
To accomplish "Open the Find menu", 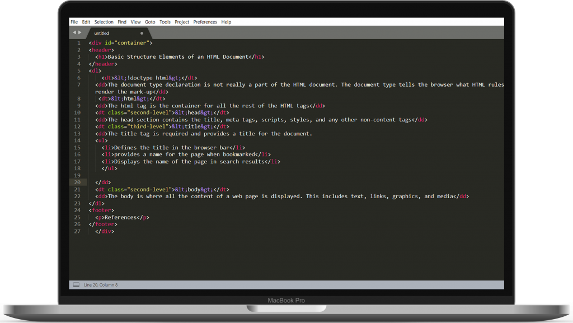I will [x=122, y=22].
